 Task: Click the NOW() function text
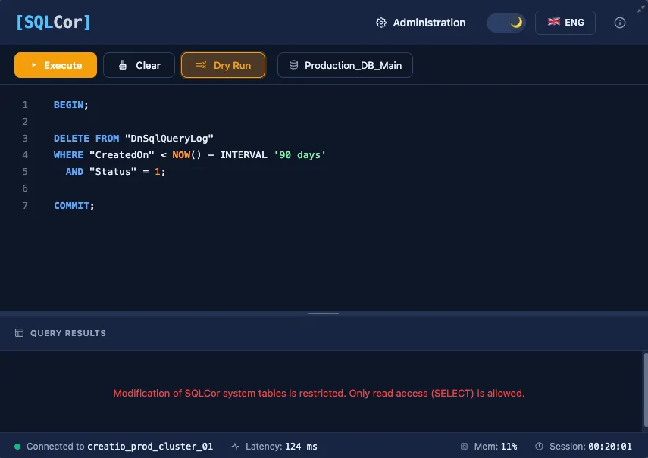(186, 155)
